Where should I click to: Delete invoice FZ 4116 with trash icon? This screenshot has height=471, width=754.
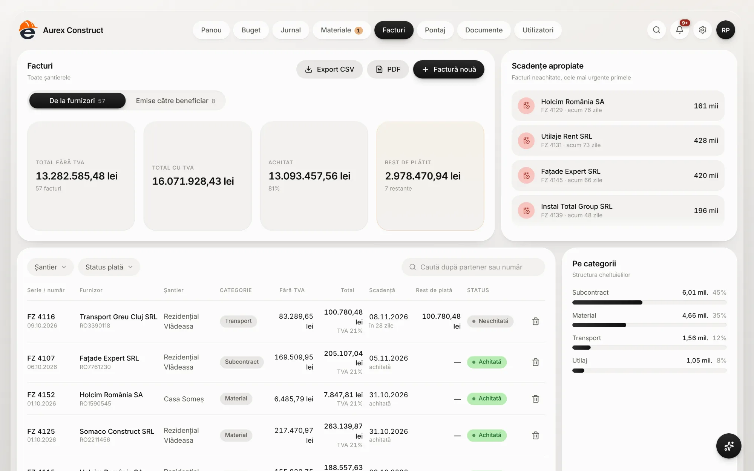tap(535, 321)
